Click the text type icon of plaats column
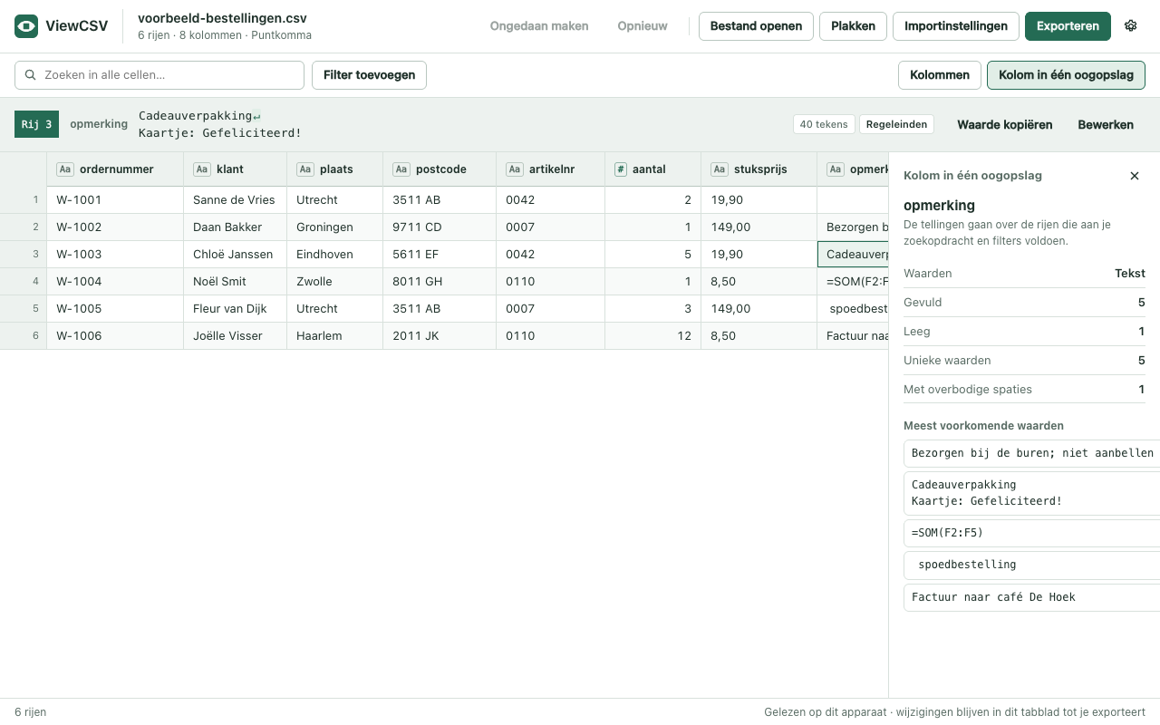The image size is (1160, 725). tap(305, 169)
